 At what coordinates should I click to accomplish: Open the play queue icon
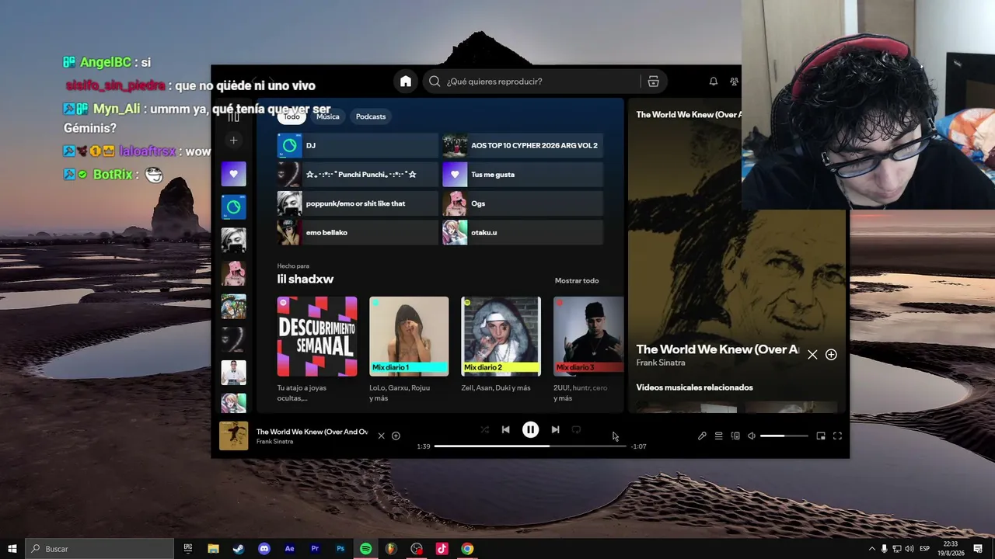pos(718,436)
